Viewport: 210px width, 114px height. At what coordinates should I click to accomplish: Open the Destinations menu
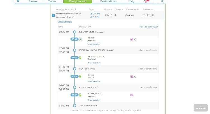(108, 1)
